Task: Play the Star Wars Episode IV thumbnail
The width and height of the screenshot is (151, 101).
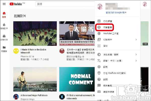Action: click(x=35, y=79)
